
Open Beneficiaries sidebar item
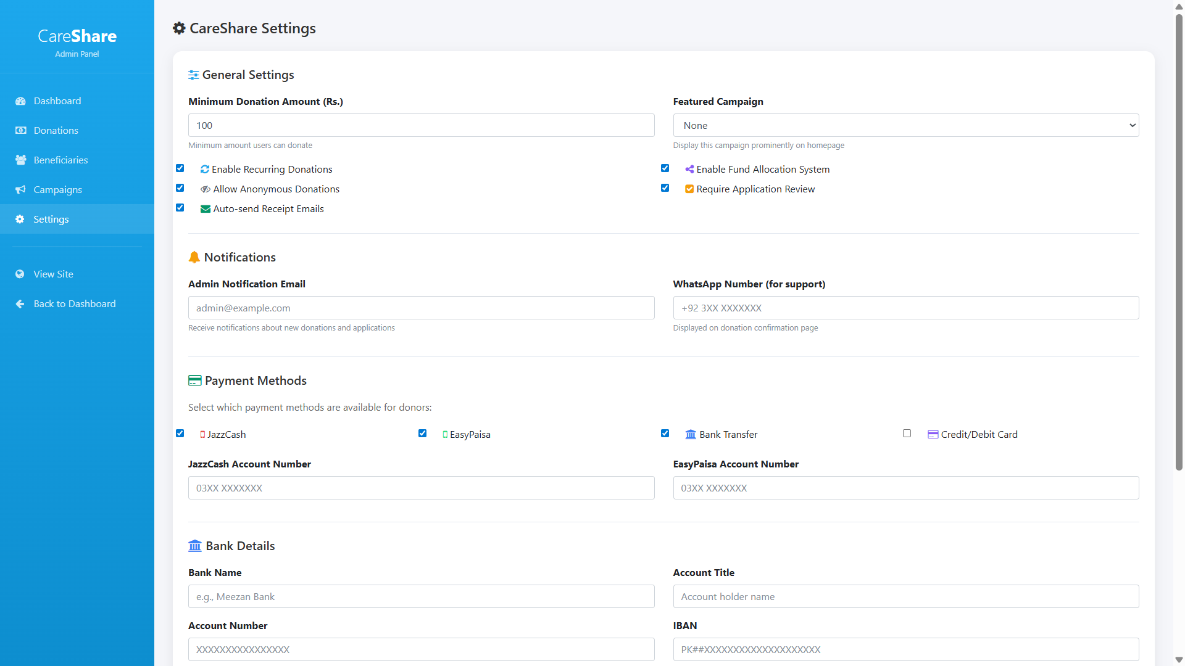point(77,160)
